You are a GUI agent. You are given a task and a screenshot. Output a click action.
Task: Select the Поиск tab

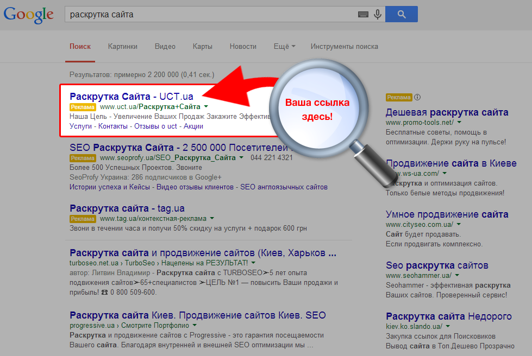click(x=80, y=47)
